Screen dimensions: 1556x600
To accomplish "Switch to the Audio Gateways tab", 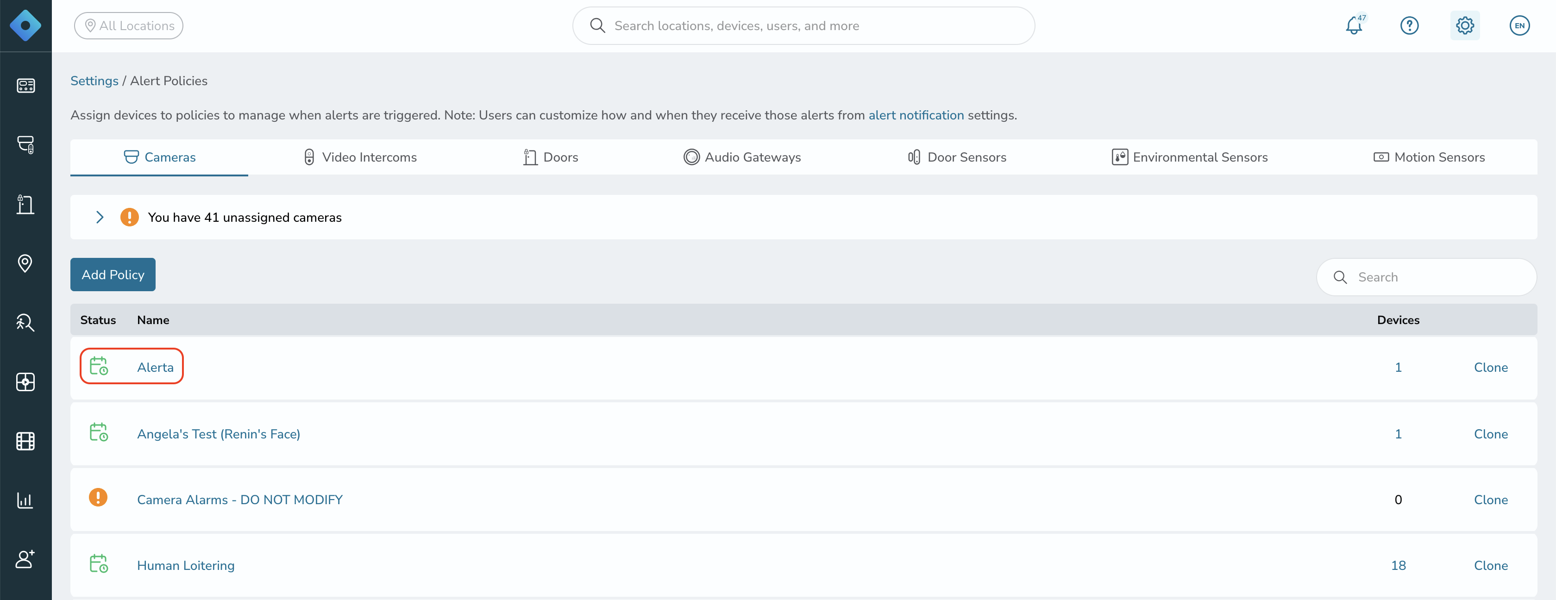I will [742, 157].
